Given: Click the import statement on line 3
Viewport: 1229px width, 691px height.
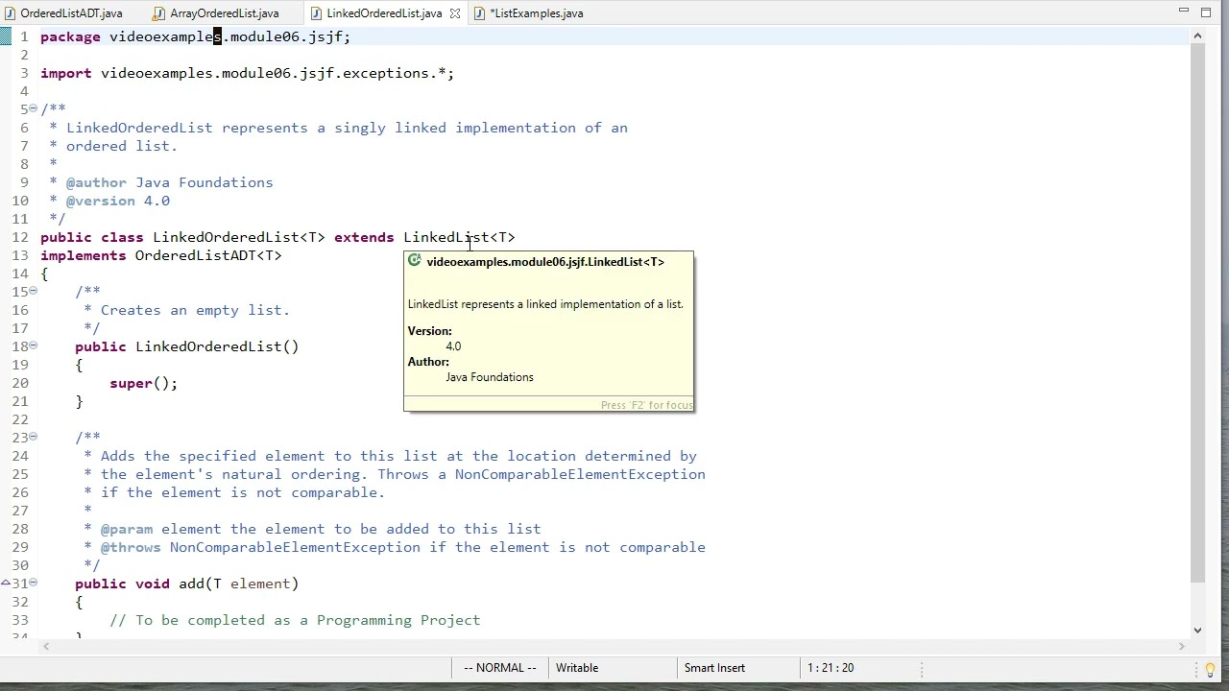Looking at the screenshot, I should tap(248, 73).
